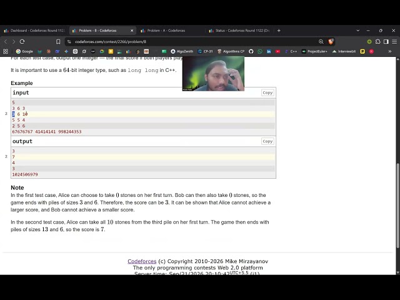400x300 pixels.
Task: Copy the example output
Action: 267,141
